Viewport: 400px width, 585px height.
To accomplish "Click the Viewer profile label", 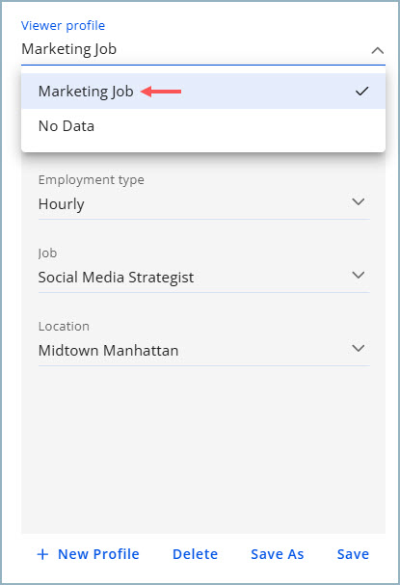I will tap(63, 25).
